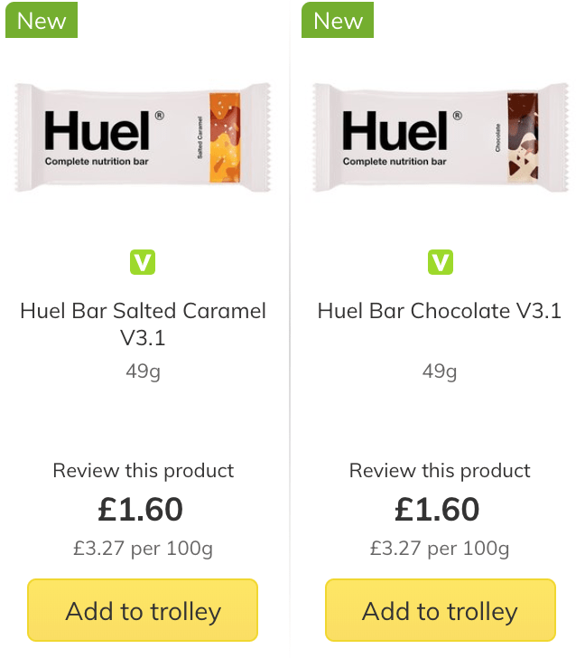585x658 pixels.
Task: Add Chocolate bar to trolley
Action: [x=441, y=610]
